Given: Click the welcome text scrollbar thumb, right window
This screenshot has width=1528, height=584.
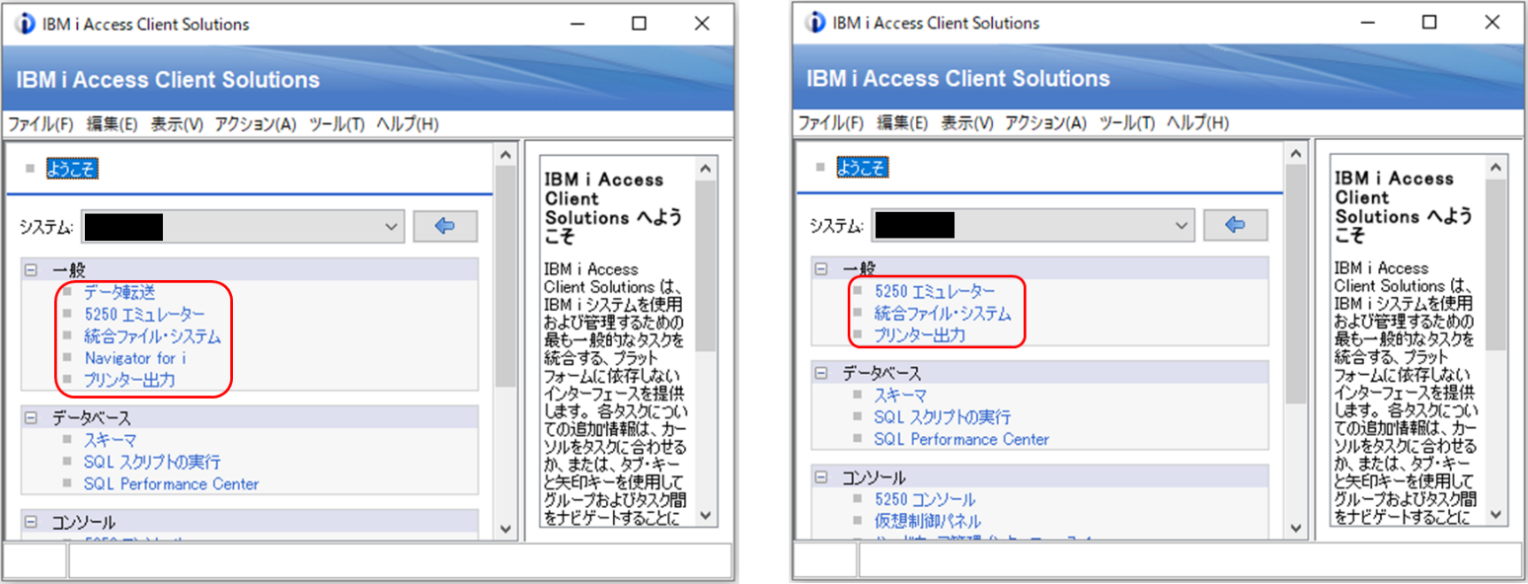Looking at the screenshot, I should click(1496, 263).
